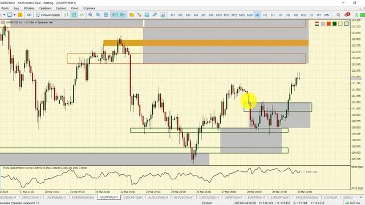Click the orange-red color swatch on chart
The height and width of the screenshot is (205, 365).
328,24
